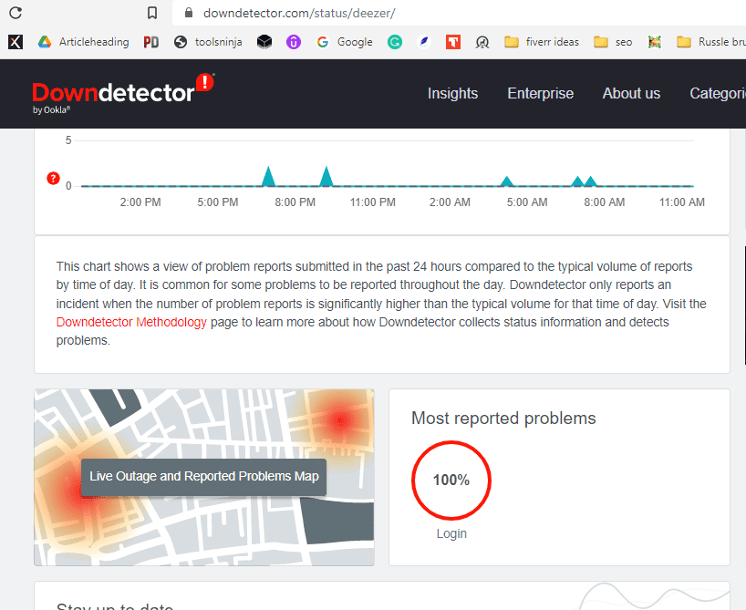The image size is (746, 610).
Task: Open the PD bookmark icon
Action: tap(150, 42)
